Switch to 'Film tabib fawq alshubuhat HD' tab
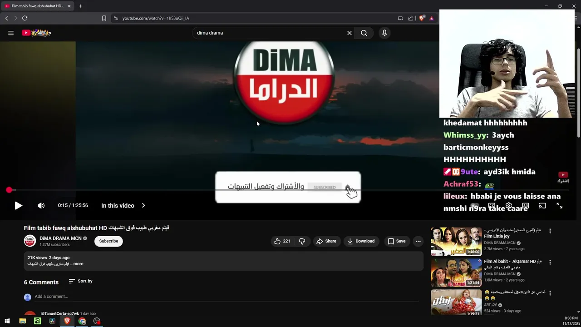The image size is (581, 327). click(38, 6)
